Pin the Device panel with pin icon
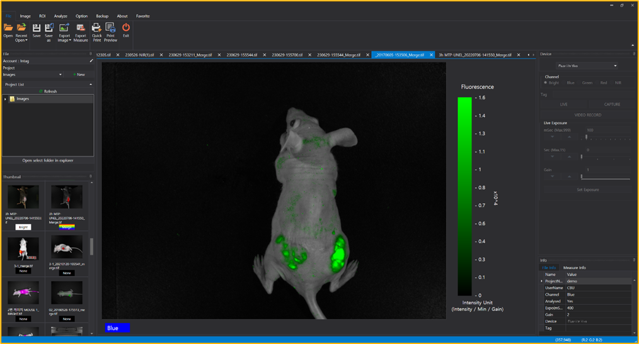 [634, 53]
